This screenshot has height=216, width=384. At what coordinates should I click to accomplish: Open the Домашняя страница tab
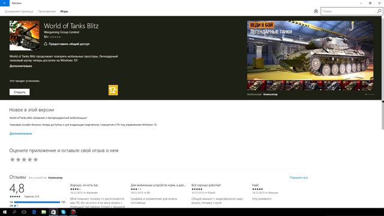pyautogui.click(x=19, y=11)
